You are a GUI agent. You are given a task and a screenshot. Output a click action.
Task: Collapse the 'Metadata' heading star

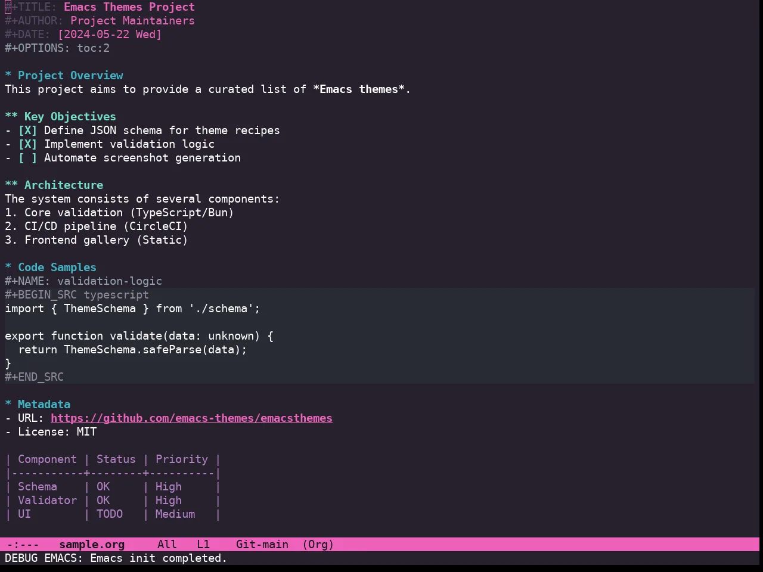(8, 405)
